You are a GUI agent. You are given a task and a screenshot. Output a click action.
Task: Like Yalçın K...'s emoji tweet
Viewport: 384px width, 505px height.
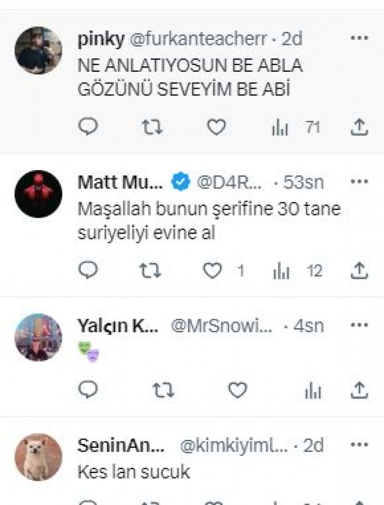click(x=237, y=390)
